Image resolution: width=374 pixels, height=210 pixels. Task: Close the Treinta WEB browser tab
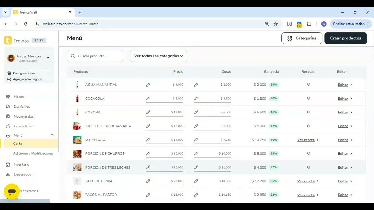pyautogui.click(x=70, y=12)
